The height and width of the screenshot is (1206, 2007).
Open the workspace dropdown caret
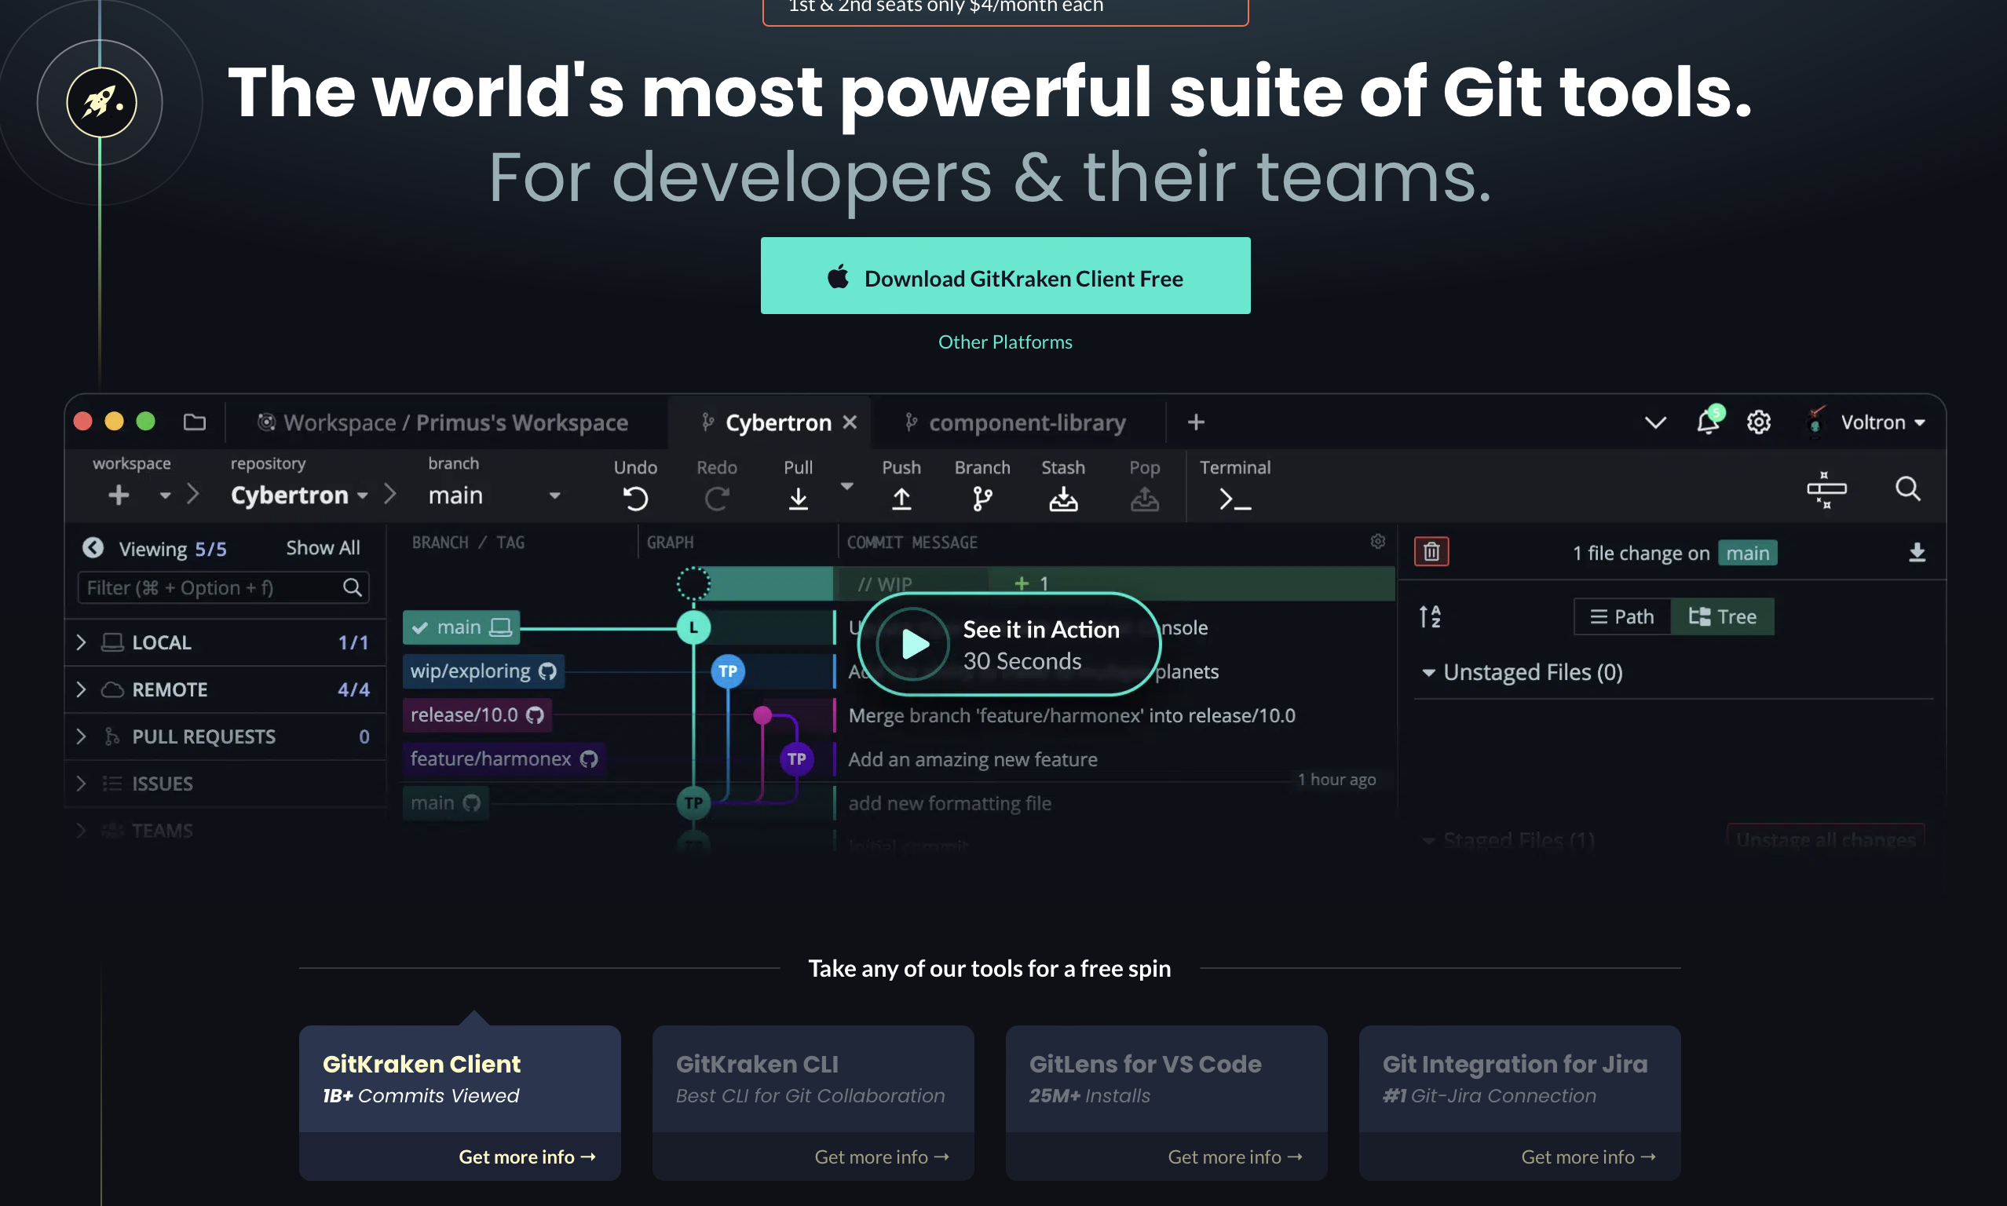tap(165, 495)
